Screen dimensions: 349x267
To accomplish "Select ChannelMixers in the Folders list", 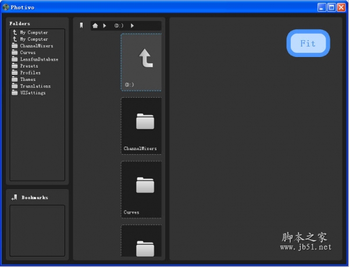I will point(37,46).
